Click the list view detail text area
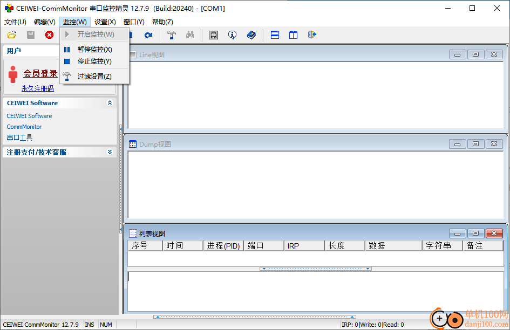The width and height of the screenshot is (510, 330). point(316,291)
